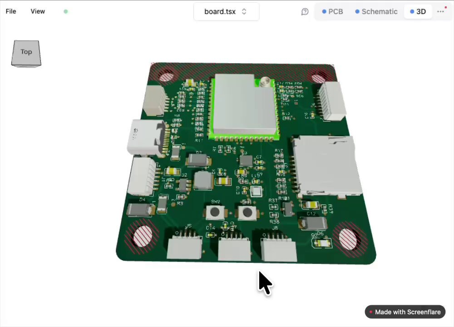Screen dimensions: 454x327
Task: Click the Top orientation cube
Action: point(26,53)
